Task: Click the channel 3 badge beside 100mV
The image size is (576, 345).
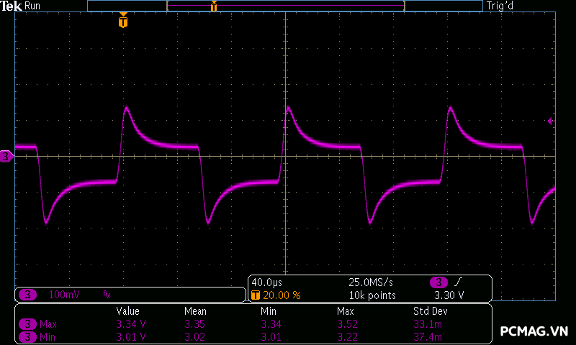Action: [28, 295]
